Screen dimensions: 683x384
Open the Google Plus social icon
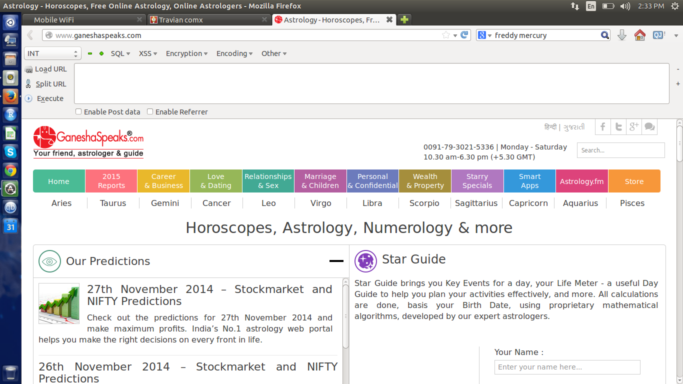click(634, 127)
